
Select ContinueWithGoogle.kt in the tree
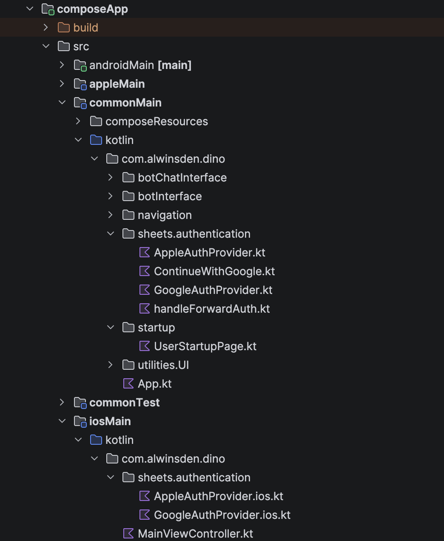(214, 271)
